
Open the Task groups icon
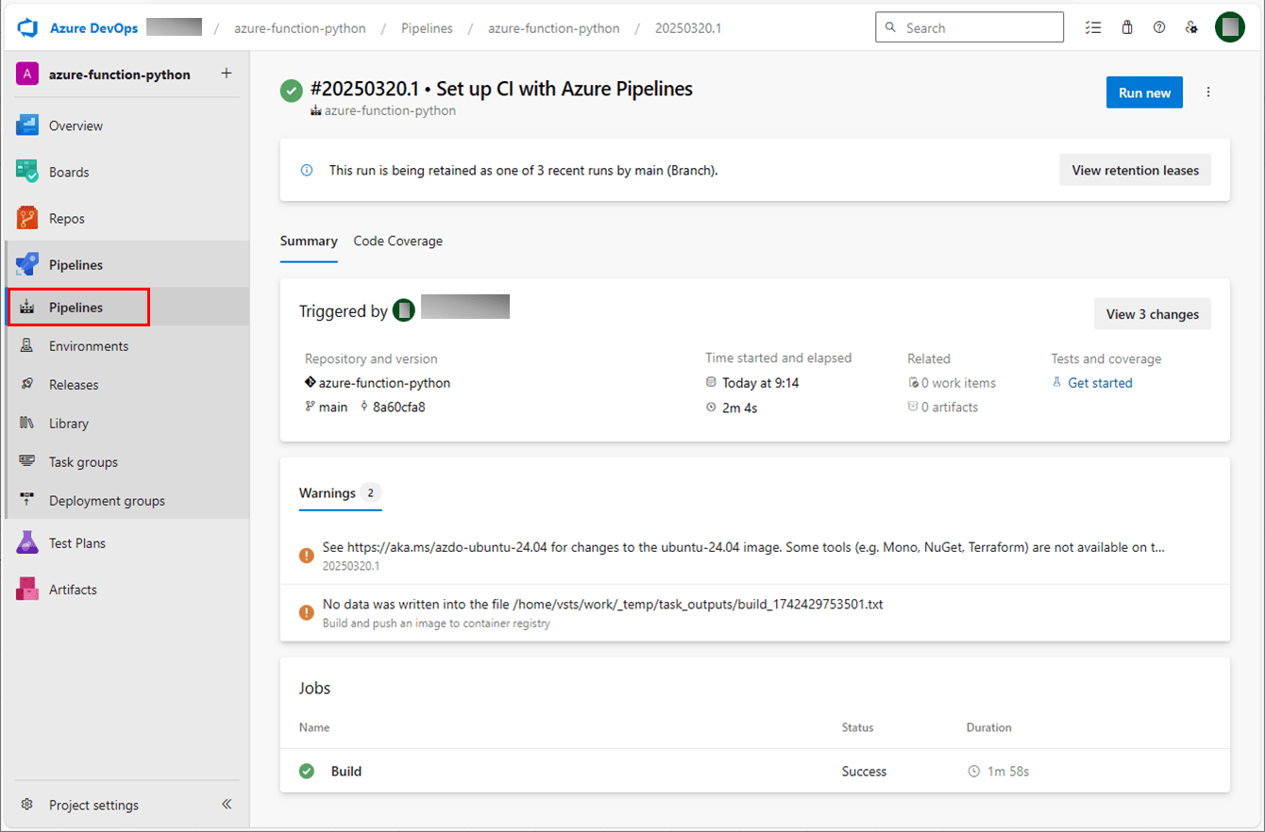pyautogui.click(x=27, y=462)
